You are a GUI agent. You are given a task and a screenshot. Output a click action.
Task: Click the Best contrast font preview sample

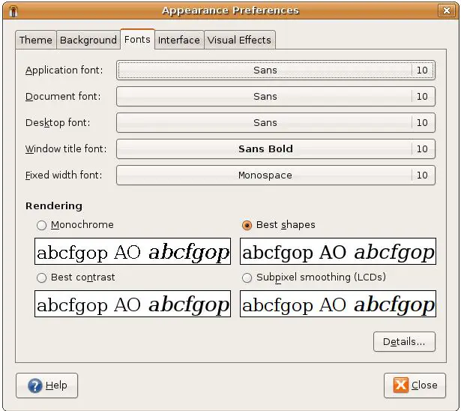tap(133, 304)
